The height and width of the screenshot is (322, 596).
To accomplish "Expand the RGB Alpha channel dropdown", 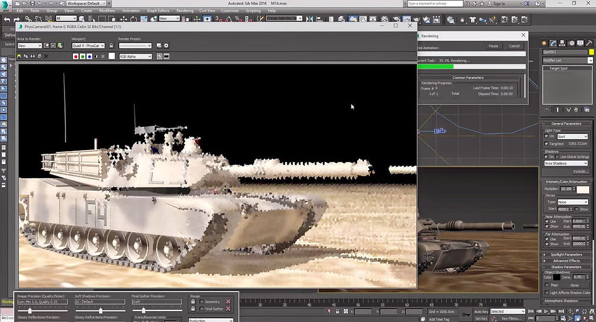I will point(136,56).
